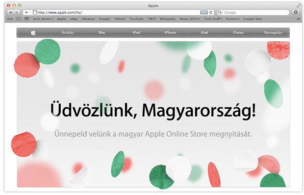Image resolution: width=304 pixels, height=195 pixels.
Task: Open Reading List glasses icon
Action: point(10,19)
